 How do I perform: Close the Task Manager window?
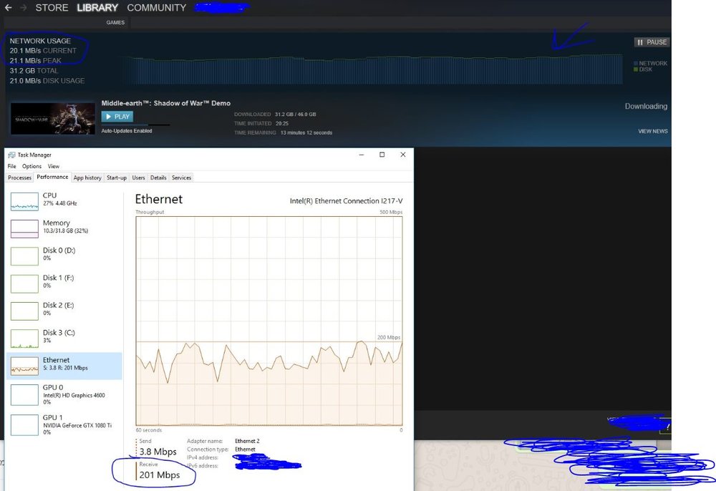click(402, 155)
